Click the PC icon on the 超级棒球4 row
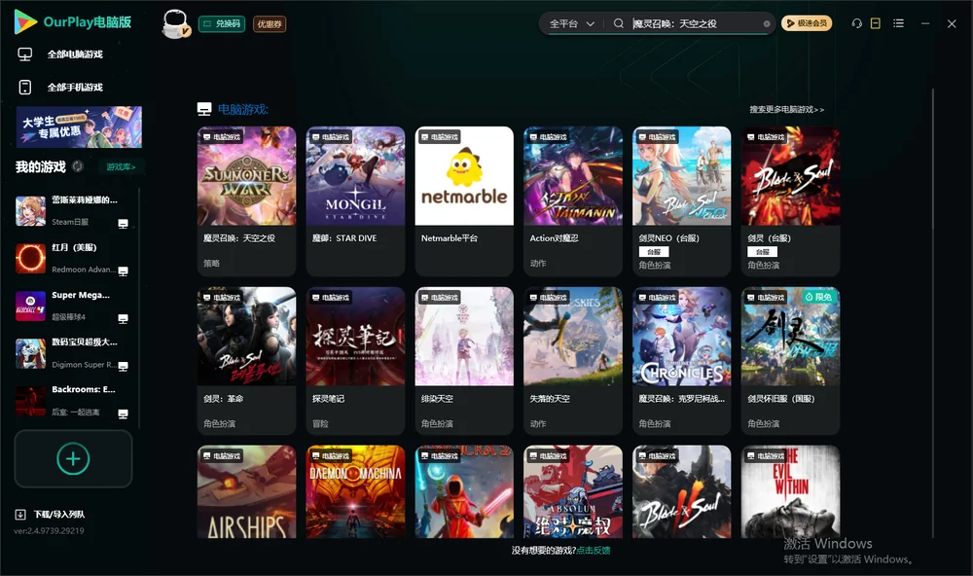Screen dimensions: 973x576 coord(123,318)
